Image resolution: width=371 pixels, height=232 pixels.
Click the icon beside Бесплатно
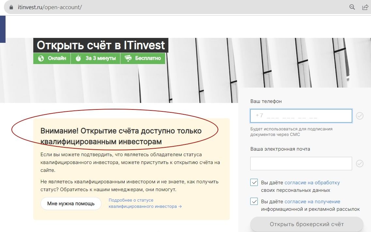[128, 58]
